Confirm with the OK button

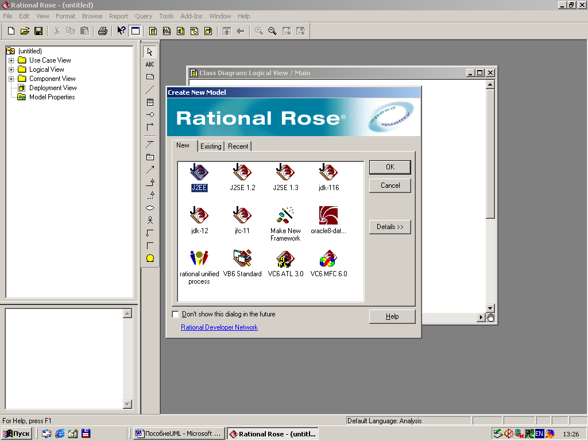[390, 167]
